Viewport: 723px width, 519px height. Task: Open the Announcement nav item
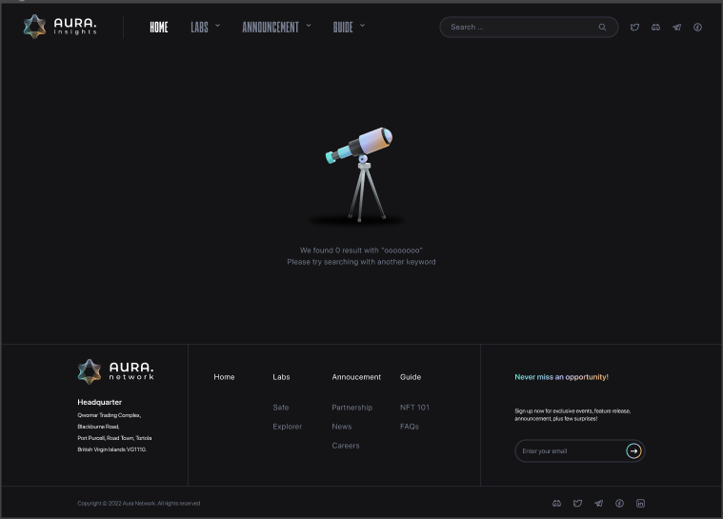pyautogui.click(x=271, y=28)
